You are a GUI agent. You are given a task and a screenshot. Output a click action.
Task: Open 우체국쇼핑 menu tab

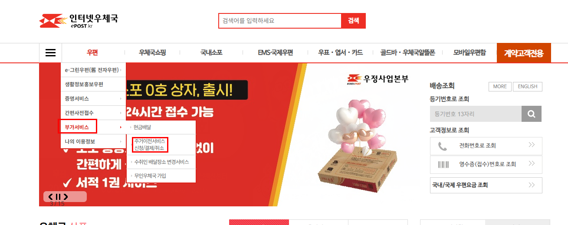click(x=152, y=53)
